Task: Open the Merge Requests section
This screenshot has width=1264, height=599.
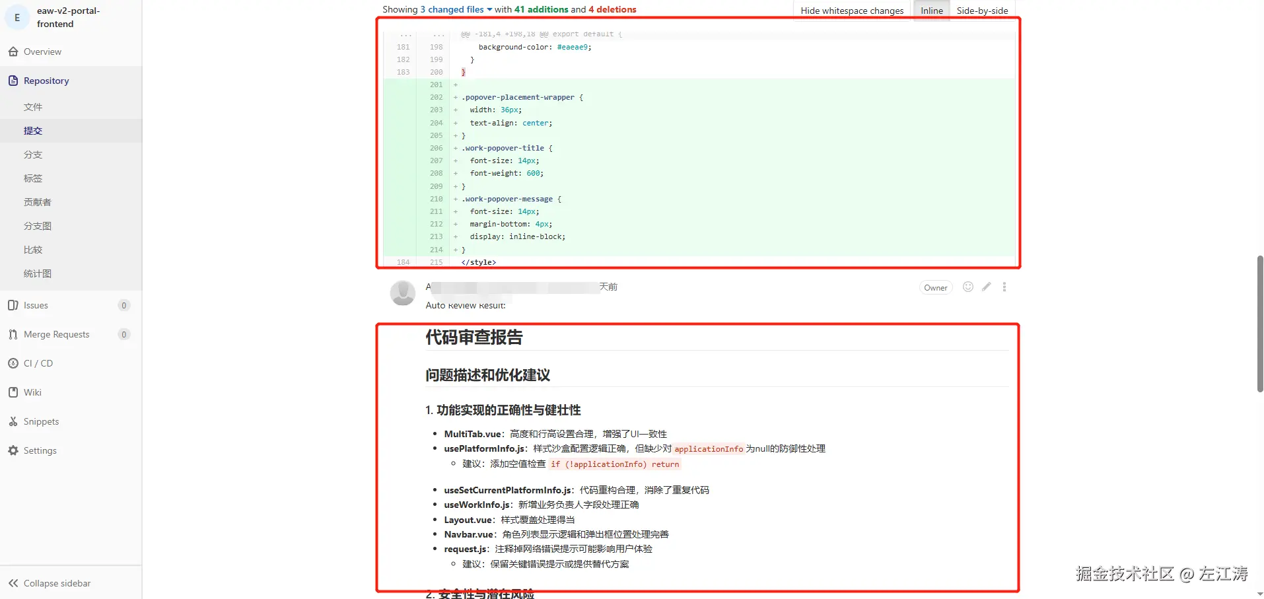Action: [x=57, y=334]
